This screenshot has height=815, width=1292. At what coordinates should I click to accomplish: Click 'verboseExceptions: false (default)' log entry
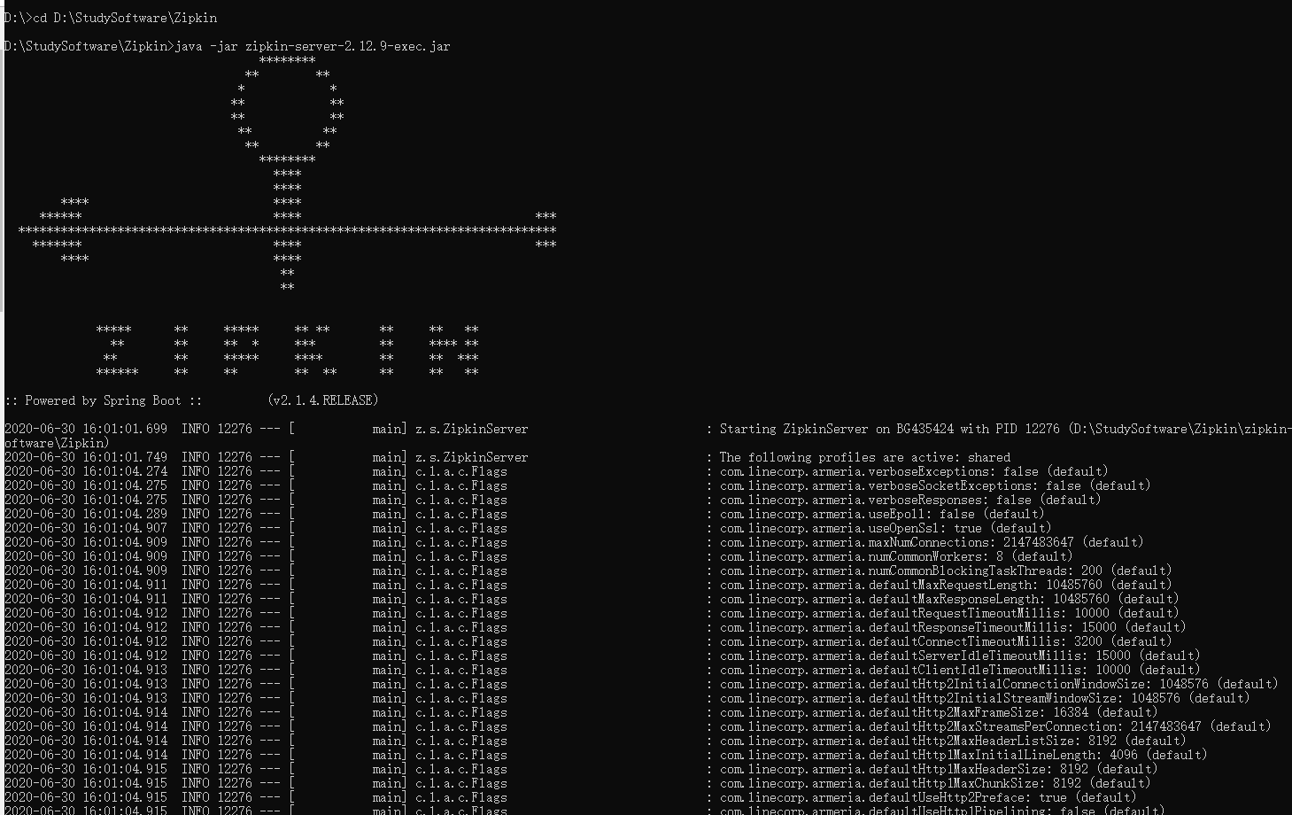988,471
